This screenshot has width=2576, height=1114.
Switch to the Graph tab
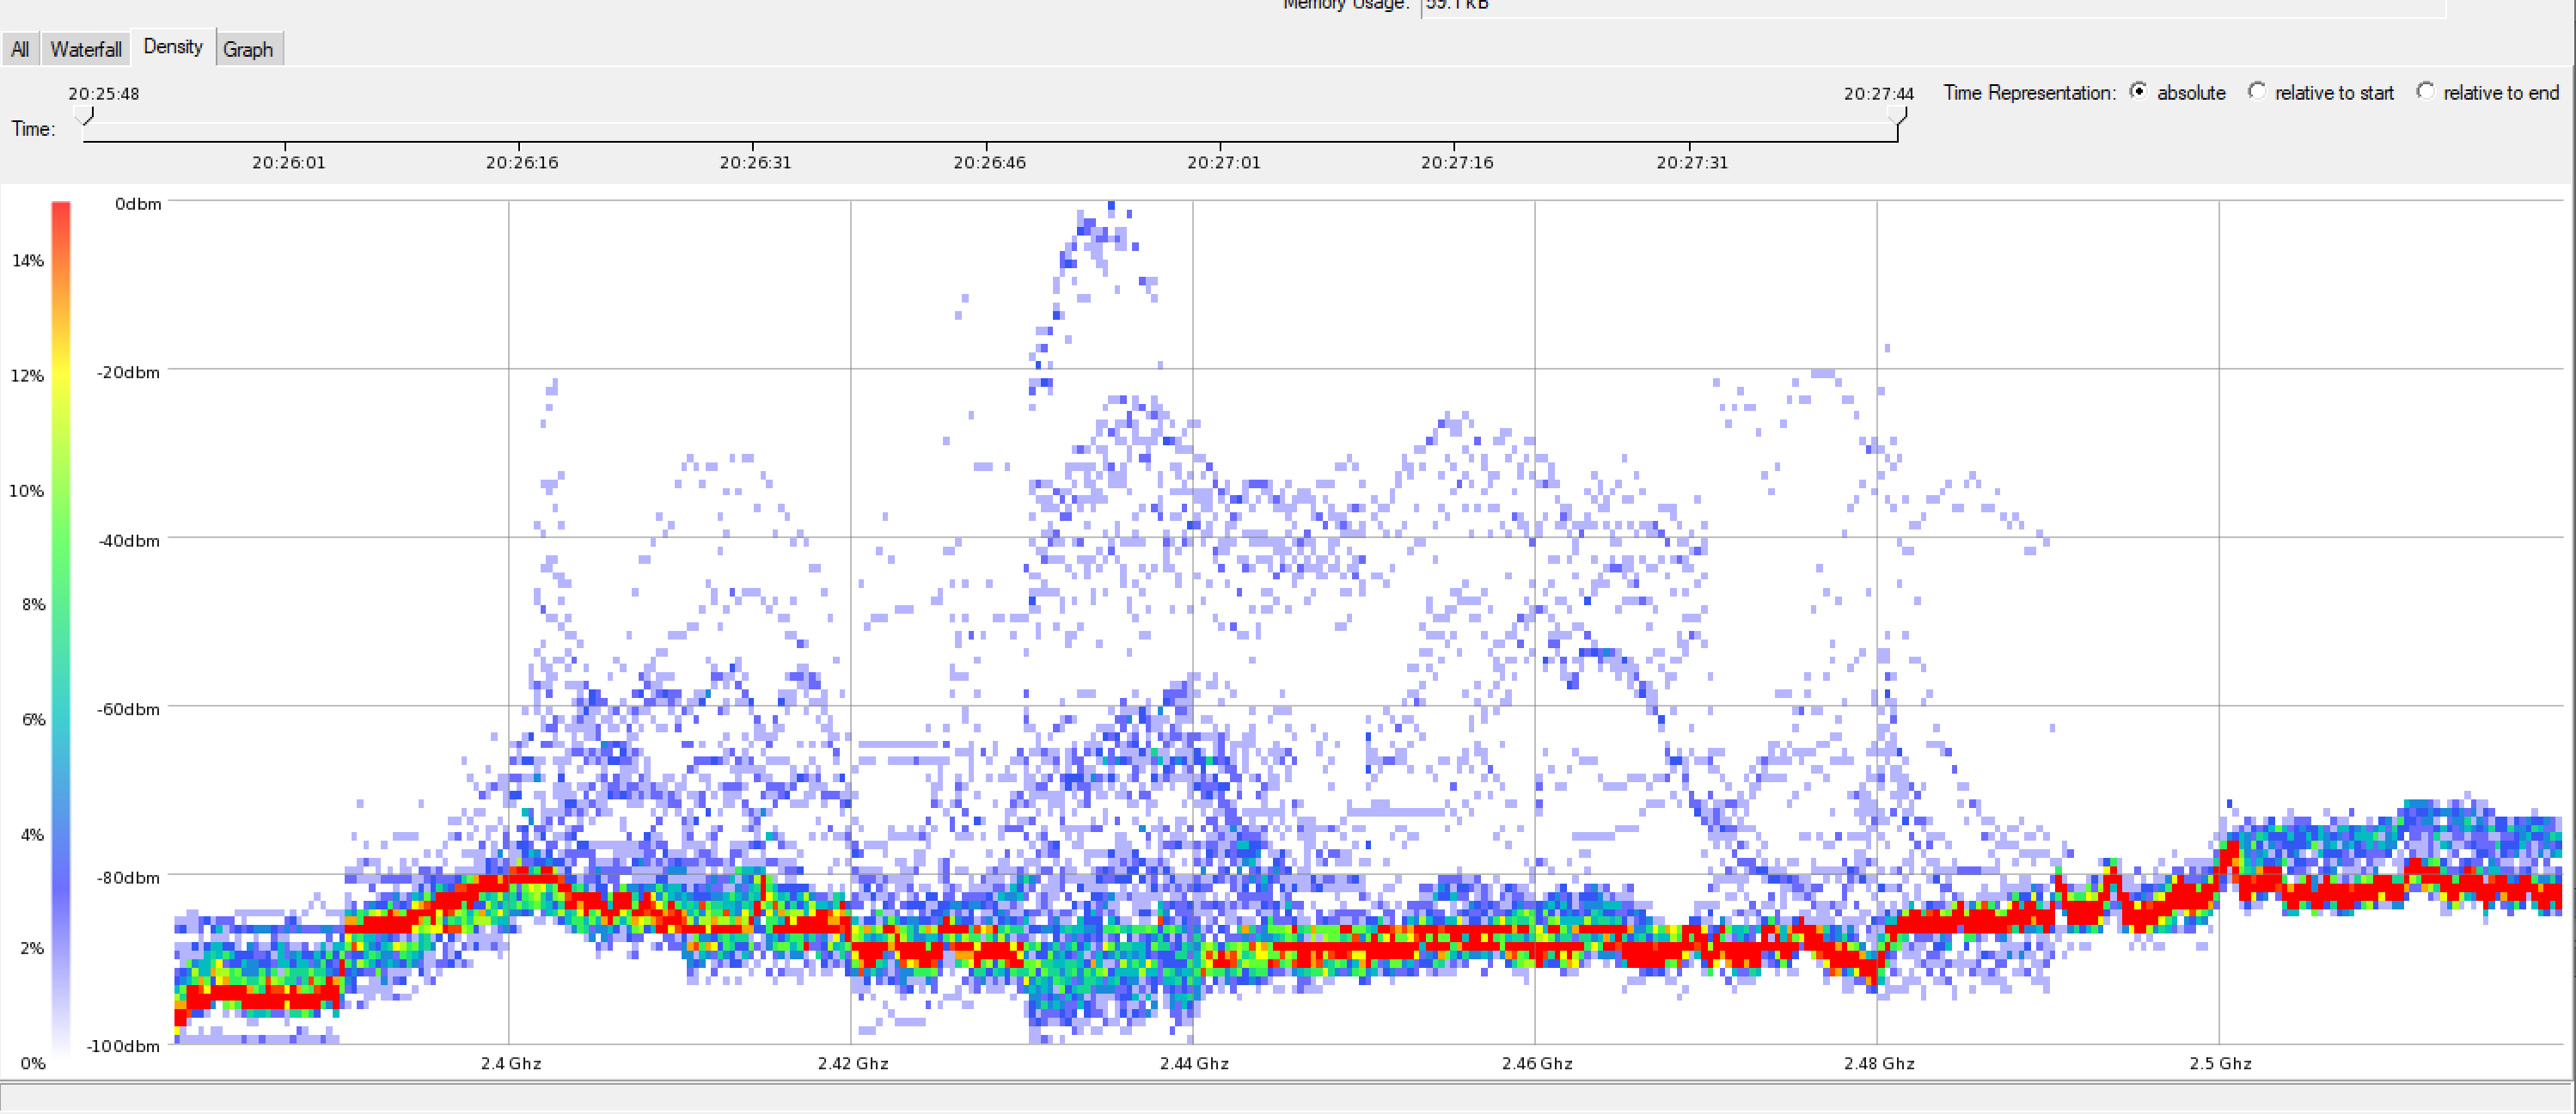pyautogui.click(x=248, y=49)
